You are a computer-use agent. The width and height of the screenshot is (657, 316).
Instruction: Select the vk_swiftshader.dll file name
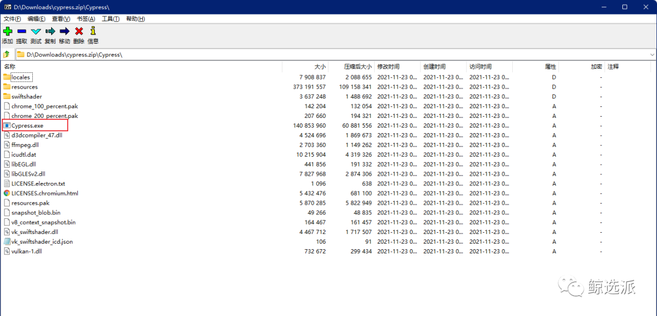[34, 232]
